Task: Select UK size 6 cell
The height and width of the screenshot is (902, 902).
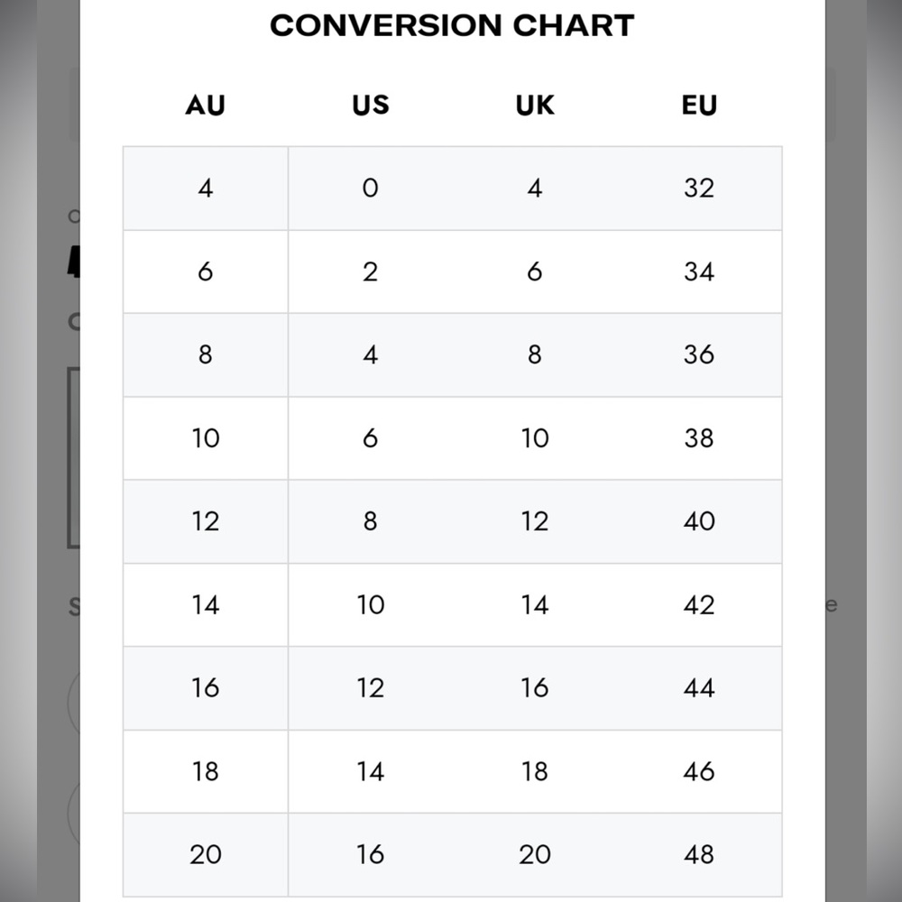Action: (x=535, y=272)
